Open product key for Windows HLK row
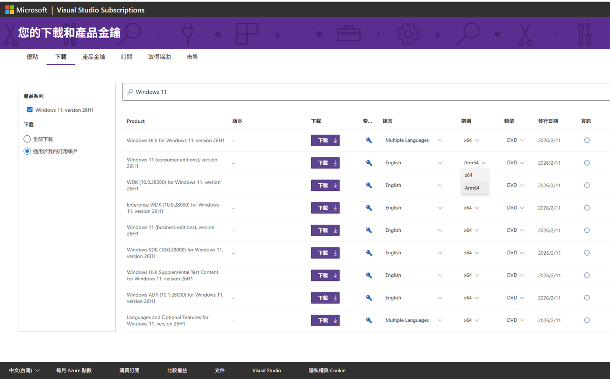610x379 pixels. [368, 140]
